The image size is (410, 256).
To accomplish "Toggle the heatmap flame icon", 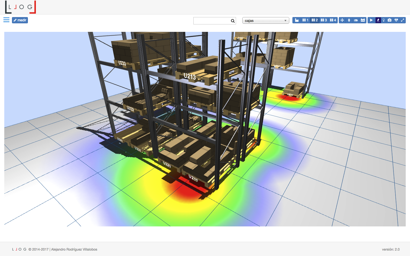I will pos(378,20).
